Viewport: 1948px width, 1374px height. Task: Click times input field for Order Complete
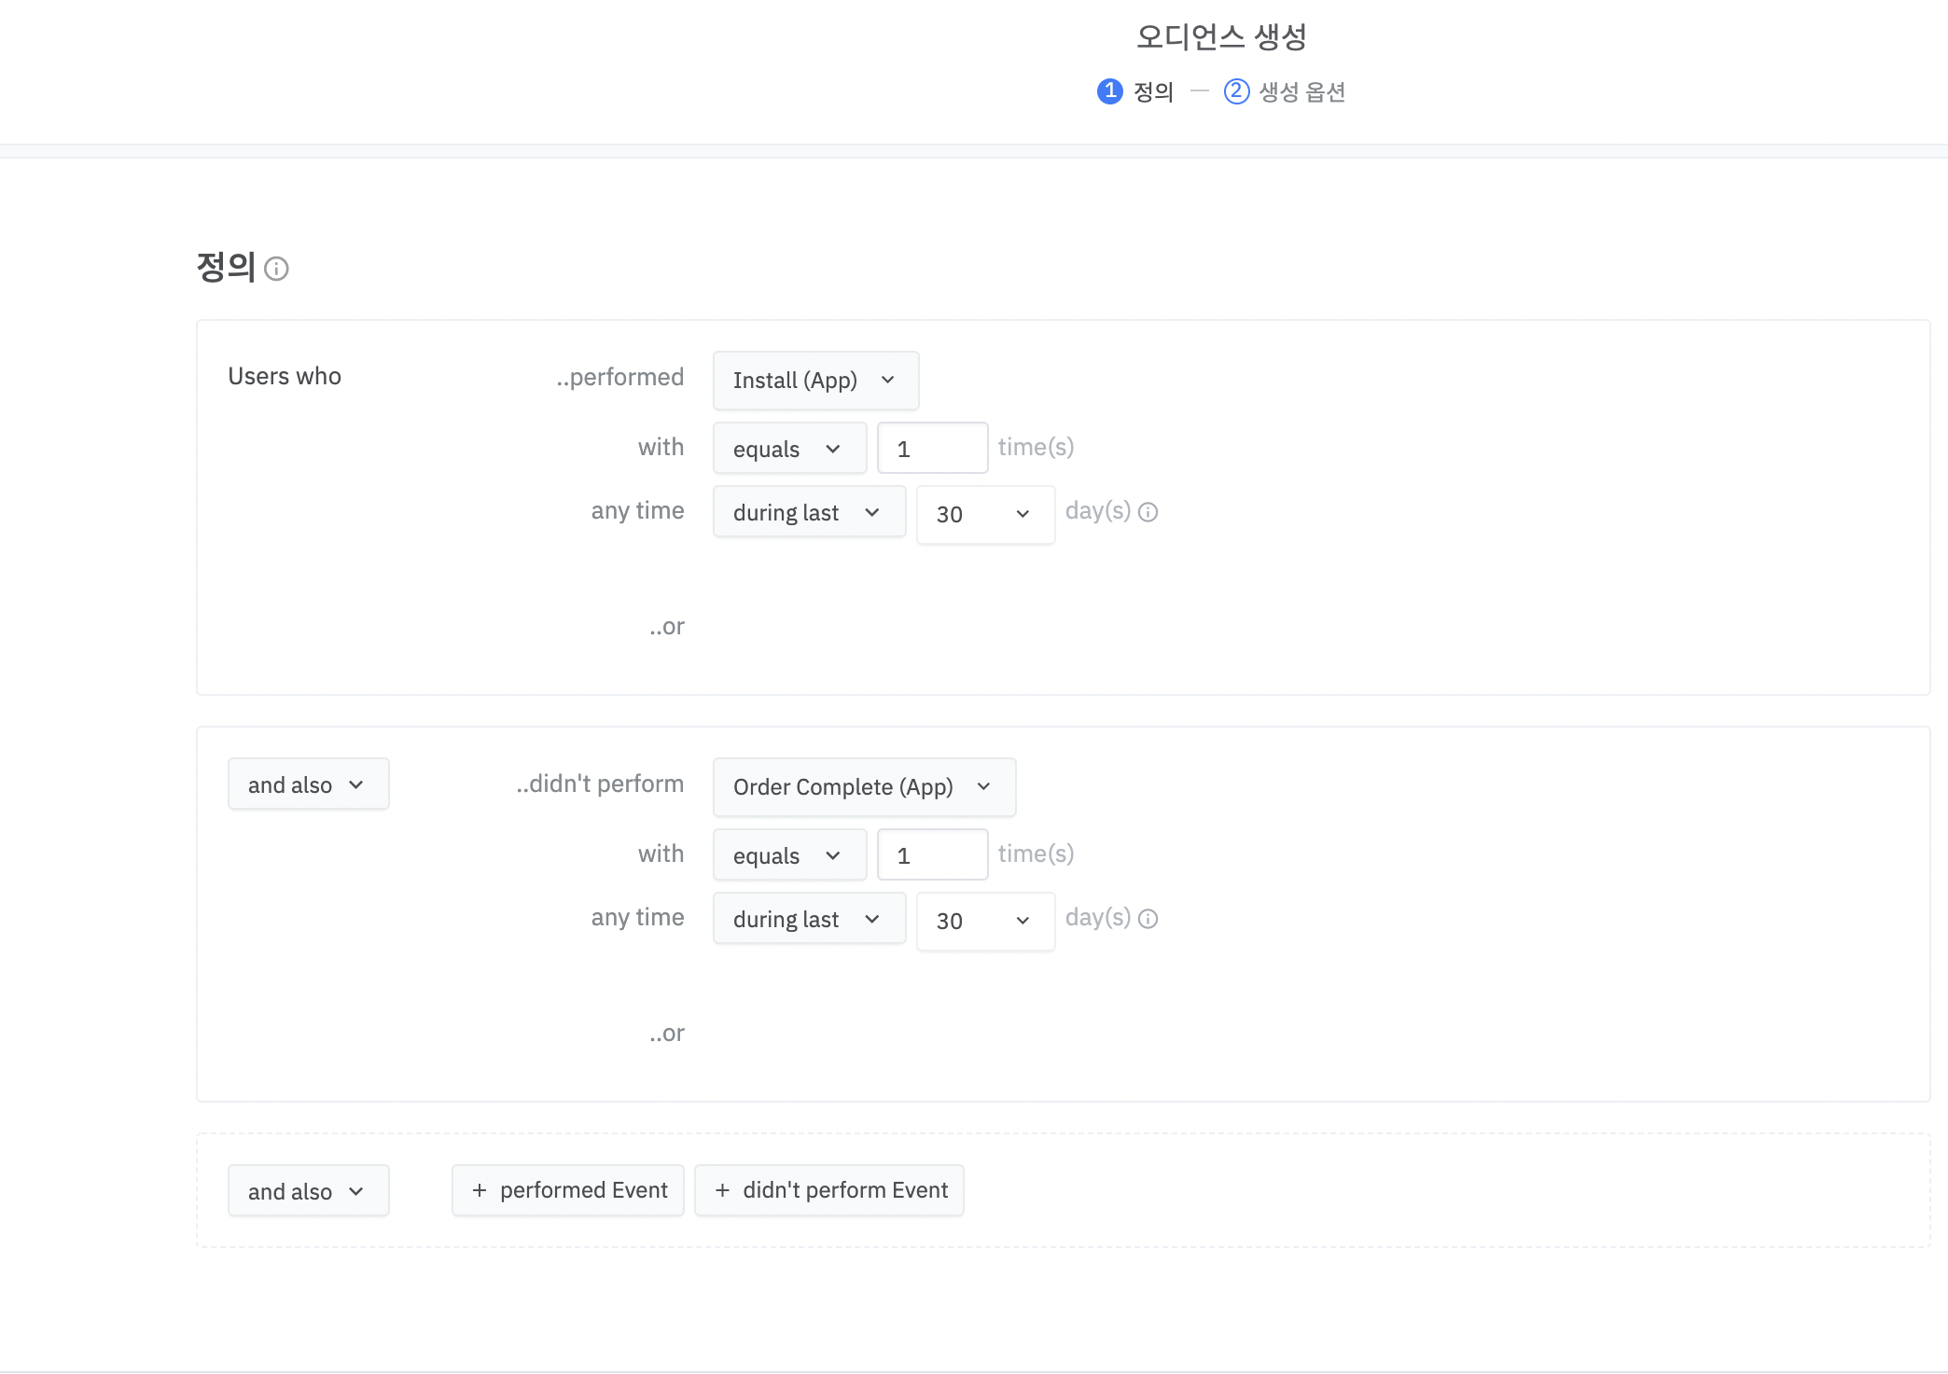pyautogui.click(x=931, y=855)
